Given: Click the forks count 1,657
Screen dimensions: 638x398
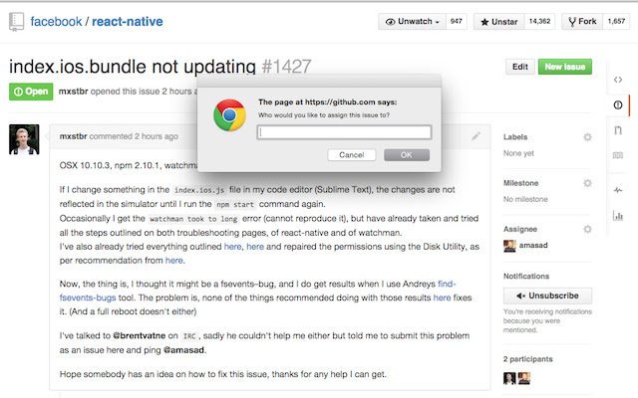Looking at the screenshot, I should [616, 22].
